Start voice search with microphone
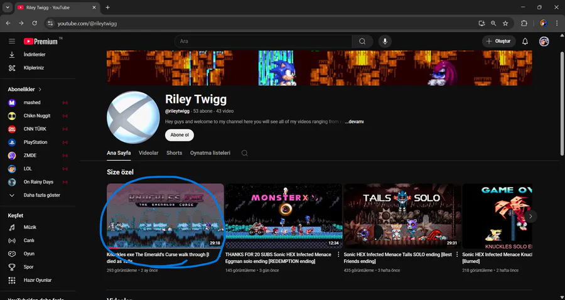This screenshot has height=300, width=565. [385, 41]
